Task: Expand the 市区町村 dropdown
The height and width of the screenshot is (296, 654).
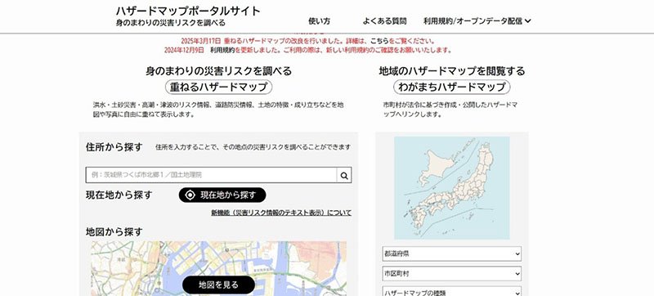Action: (x=452, y=274)
